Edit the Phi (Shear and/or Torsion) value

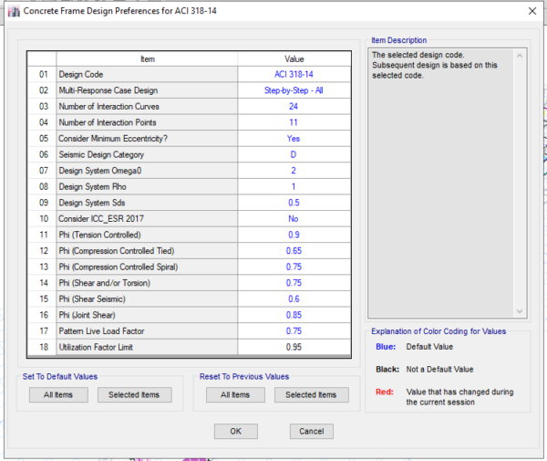pyautogui.click(x=294, y=283)
